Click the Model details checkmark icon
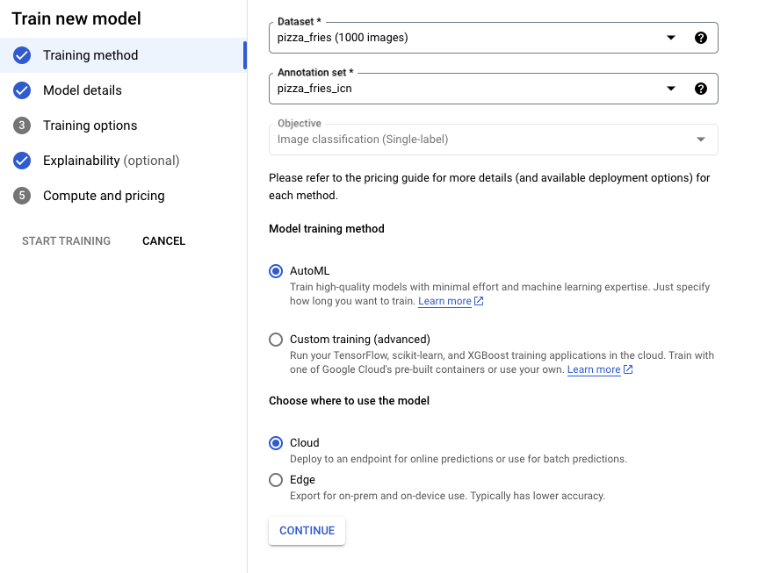773x573 pixels. pos(22,90)
